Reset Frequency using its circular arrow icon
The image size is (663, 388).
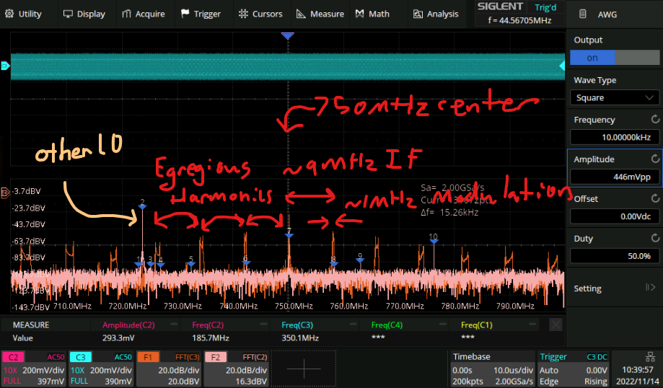tap(655, 120)
